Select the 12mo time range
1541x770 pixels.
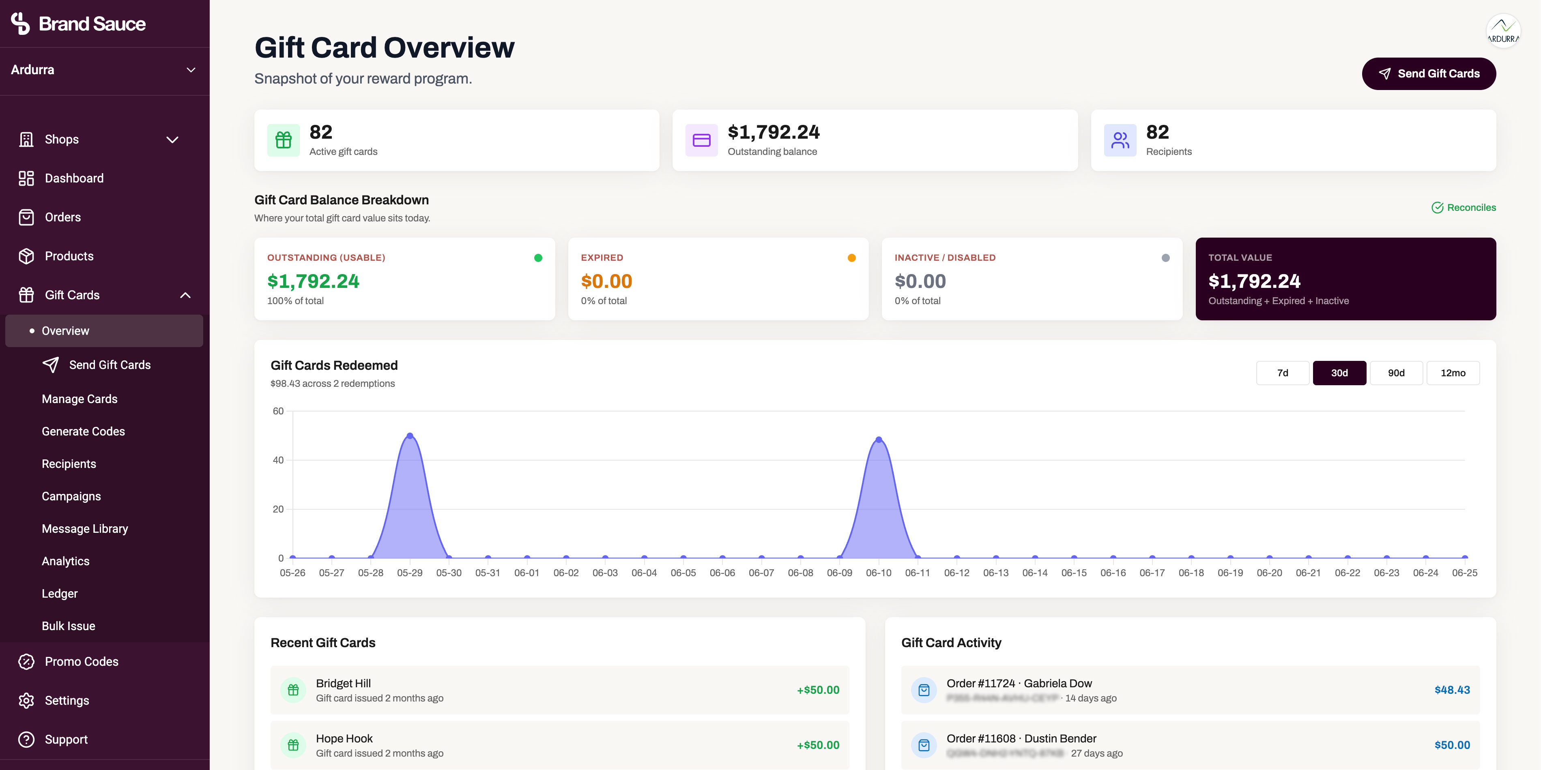(x=1453, y=373)
